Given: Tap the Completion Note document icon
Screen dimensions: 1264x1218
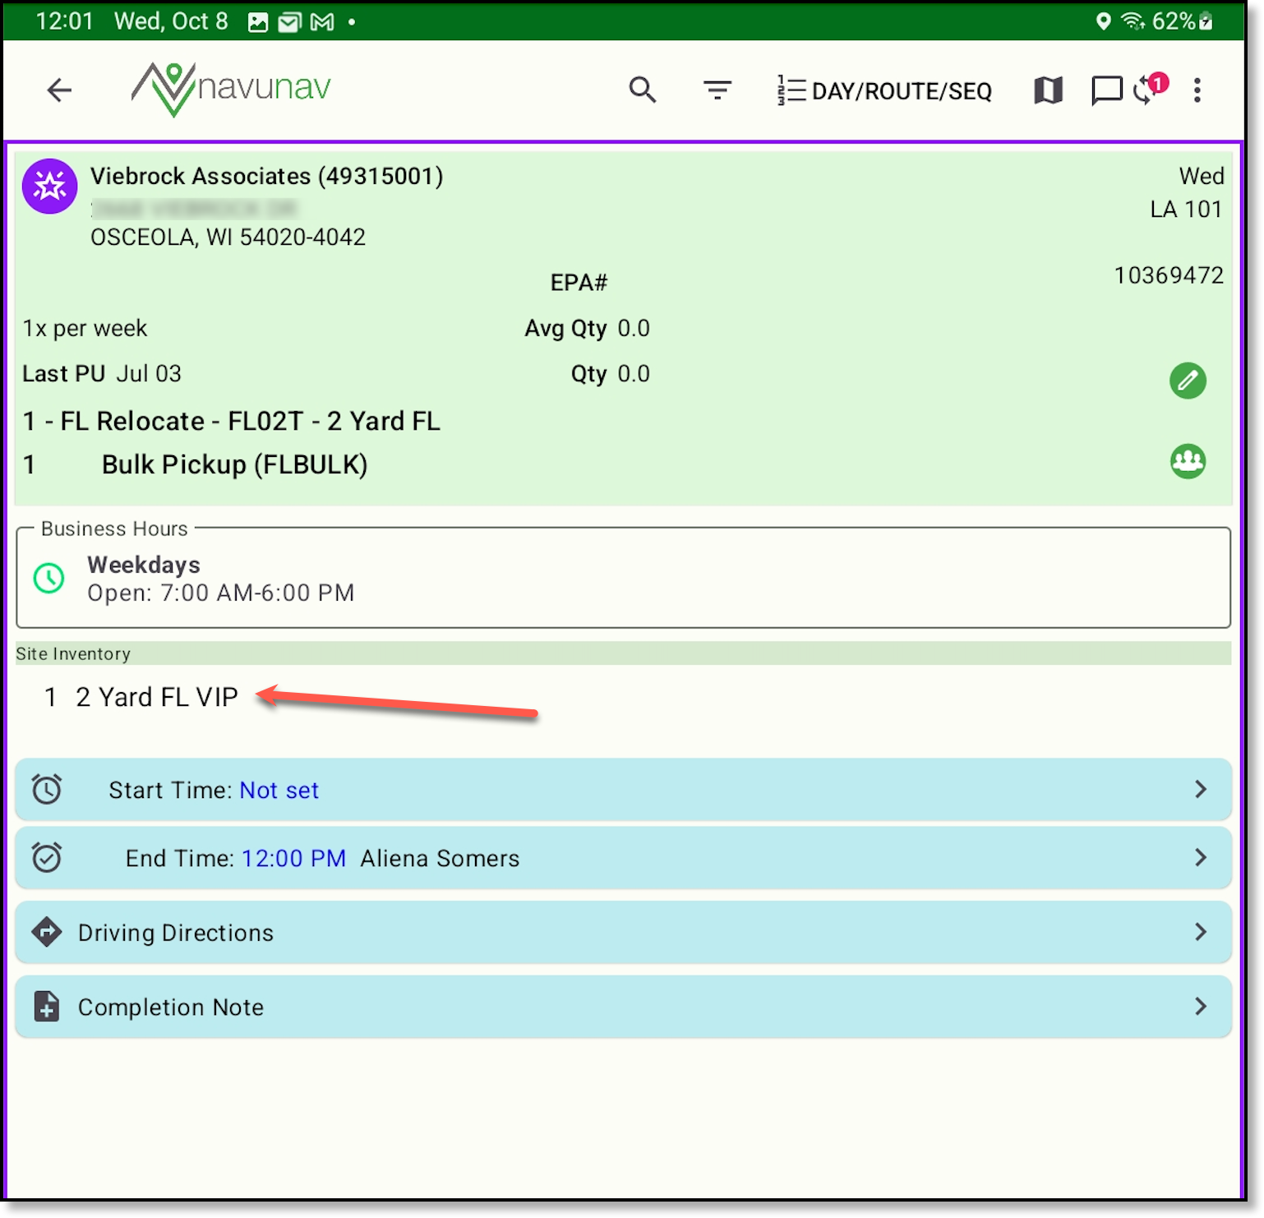Looking at the screenshot, I should 47,1007.
